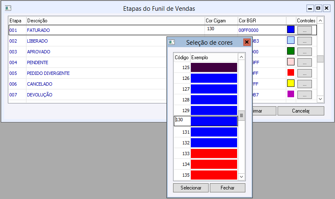
Task: Minimize the Etapas do Funil de Vendas window
Action: click(310, 8)
